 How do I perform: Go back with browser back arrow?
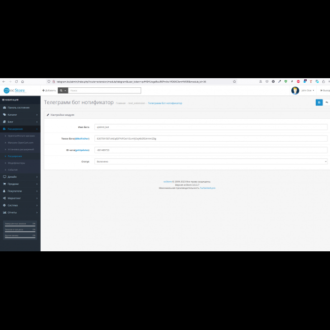coord(3,81)
